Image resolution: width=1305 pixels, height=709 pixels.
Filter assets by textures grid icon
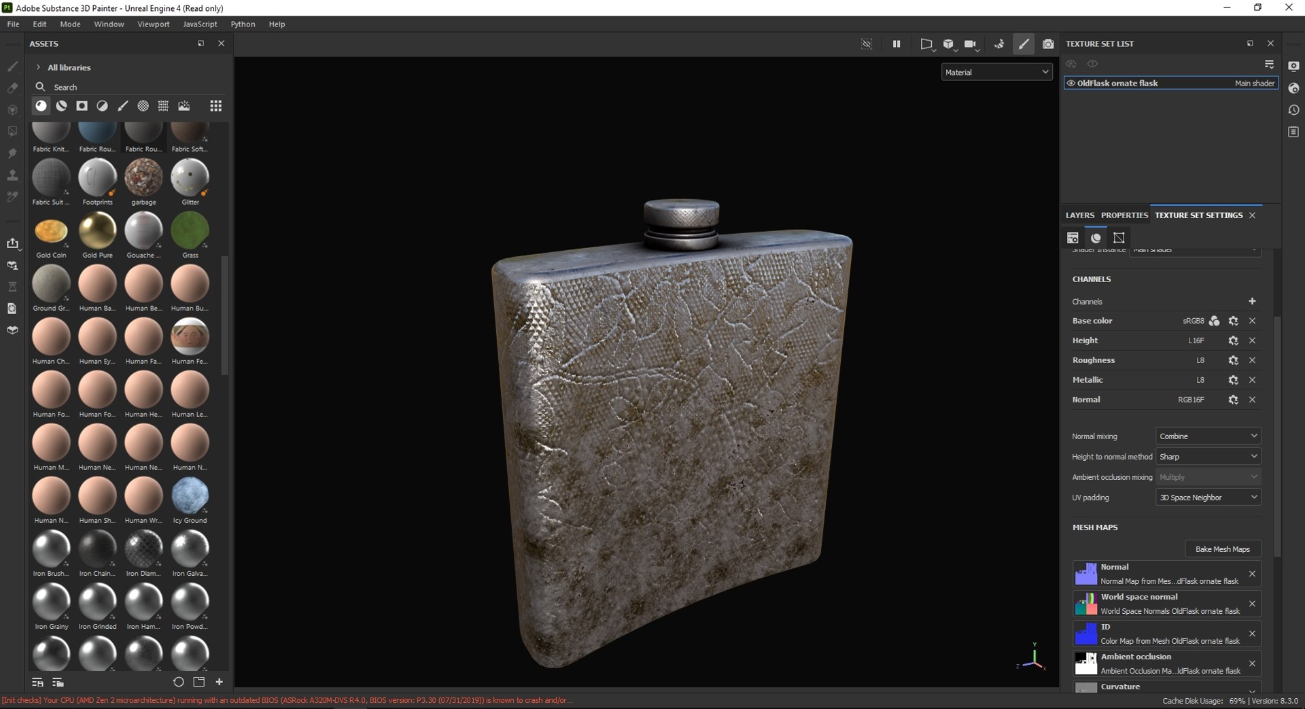[x=163, y=105]
